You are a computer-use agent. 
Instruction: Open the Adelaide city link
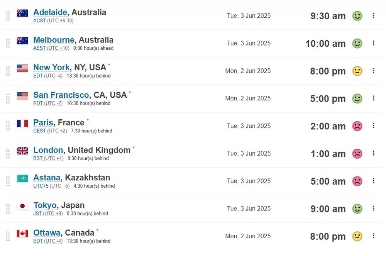pyautogui.click(x=50, y=12)
